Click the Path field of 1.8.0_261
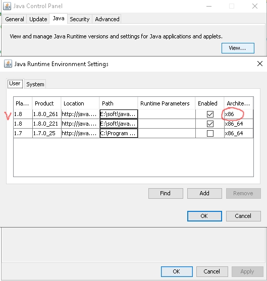Viewport: 267px width, 281px height. [x=119, y=114]
